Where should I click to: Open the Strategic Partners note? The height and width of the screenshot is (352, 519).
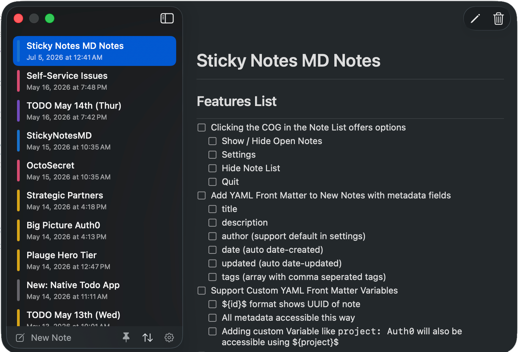(x=95, y=200)
